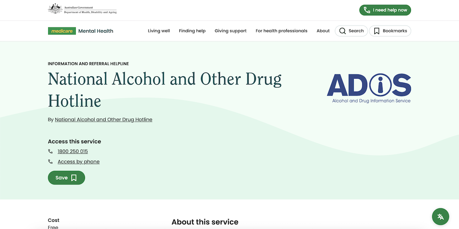
Task: Select the translate icon in green circle
Action: point(440,216)
